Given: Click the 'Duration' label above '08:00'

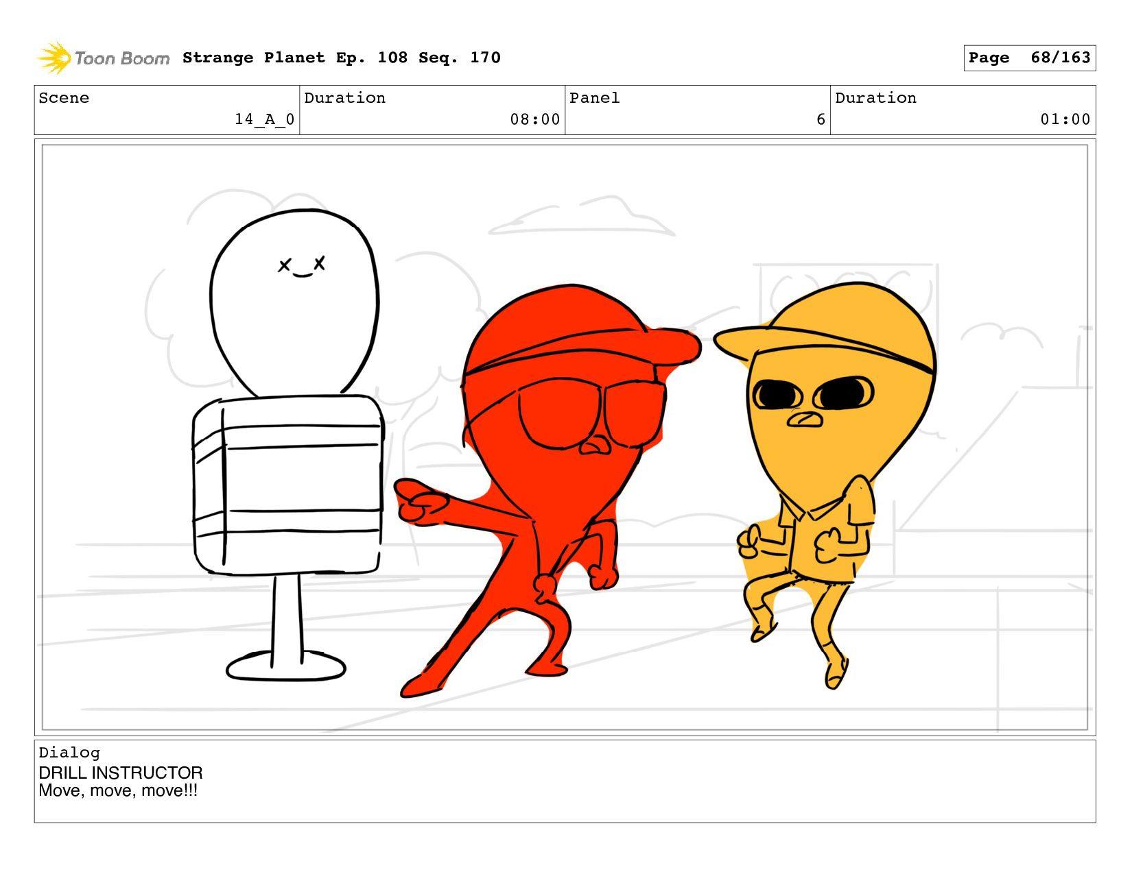Looking at the screenshot, I should coord(345,98).
